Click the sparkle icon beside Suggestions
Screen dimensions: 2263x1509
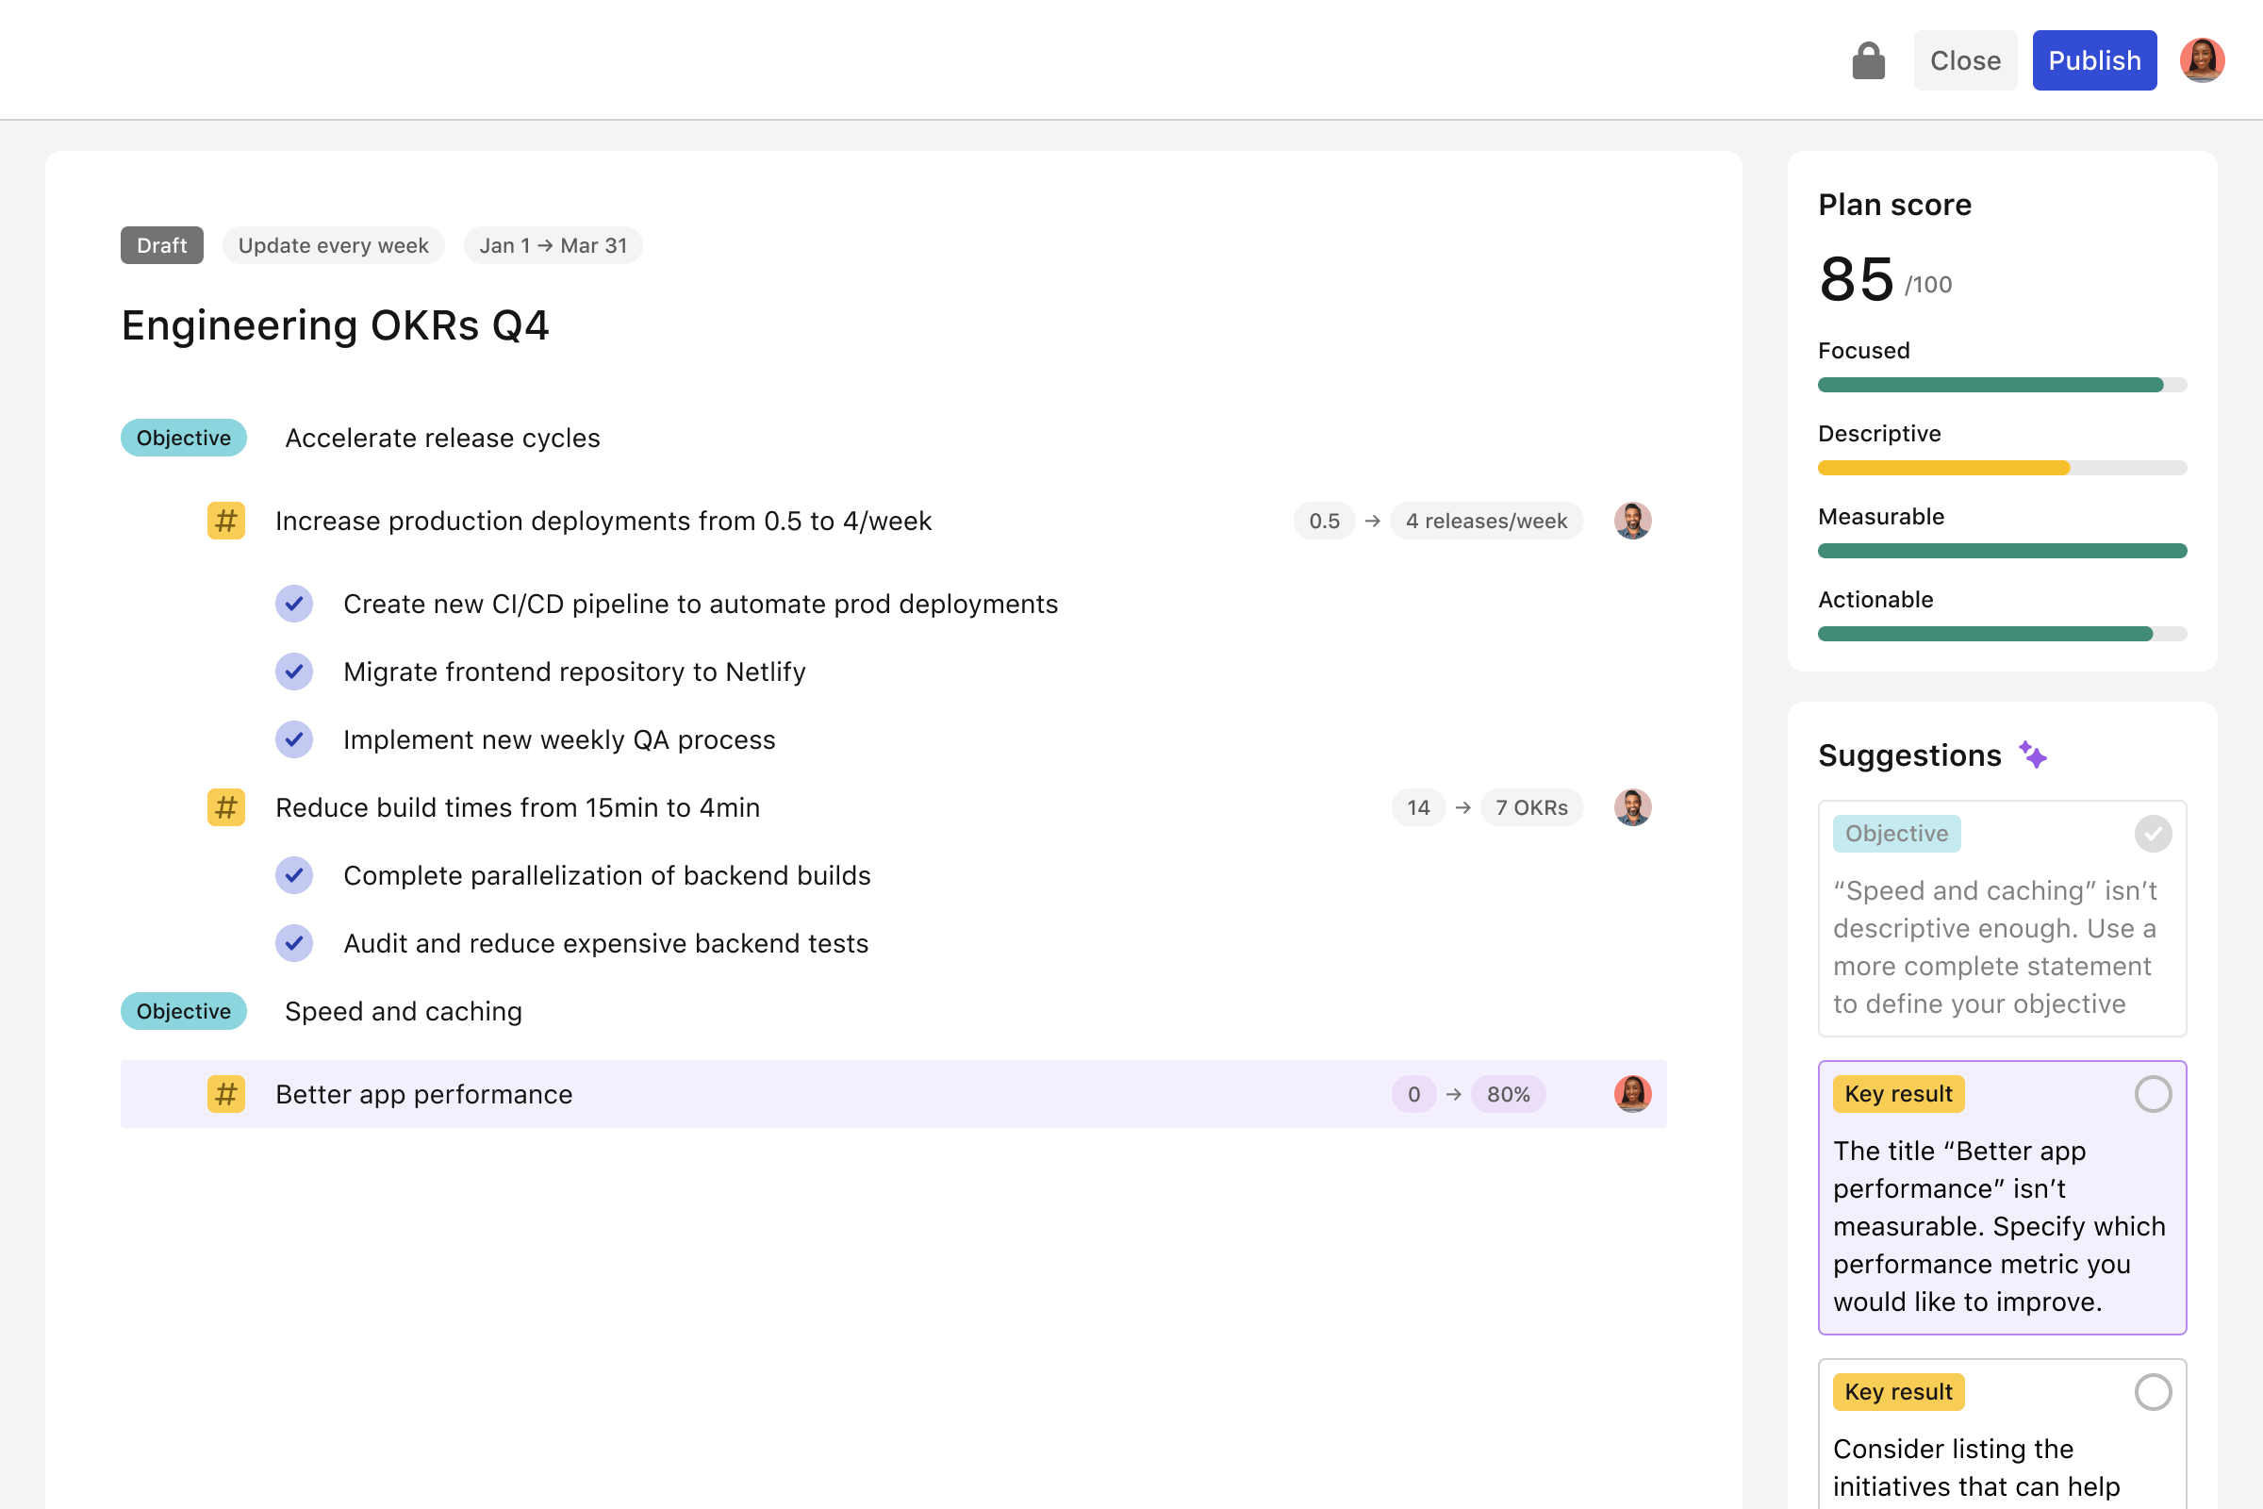(x=2032, y=755)
